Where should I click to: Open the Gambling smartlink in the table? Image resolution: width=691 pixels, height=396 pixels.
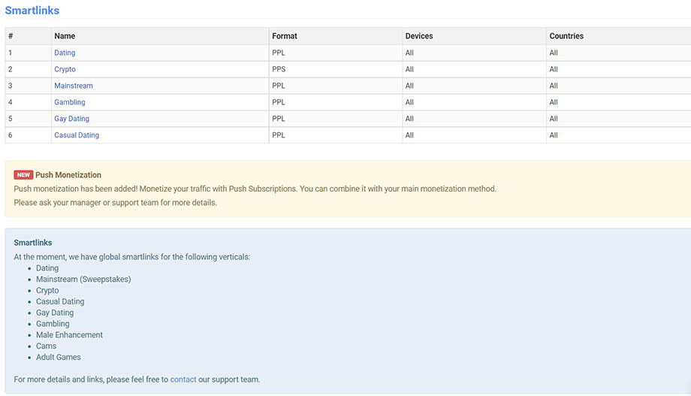[70, 102]
